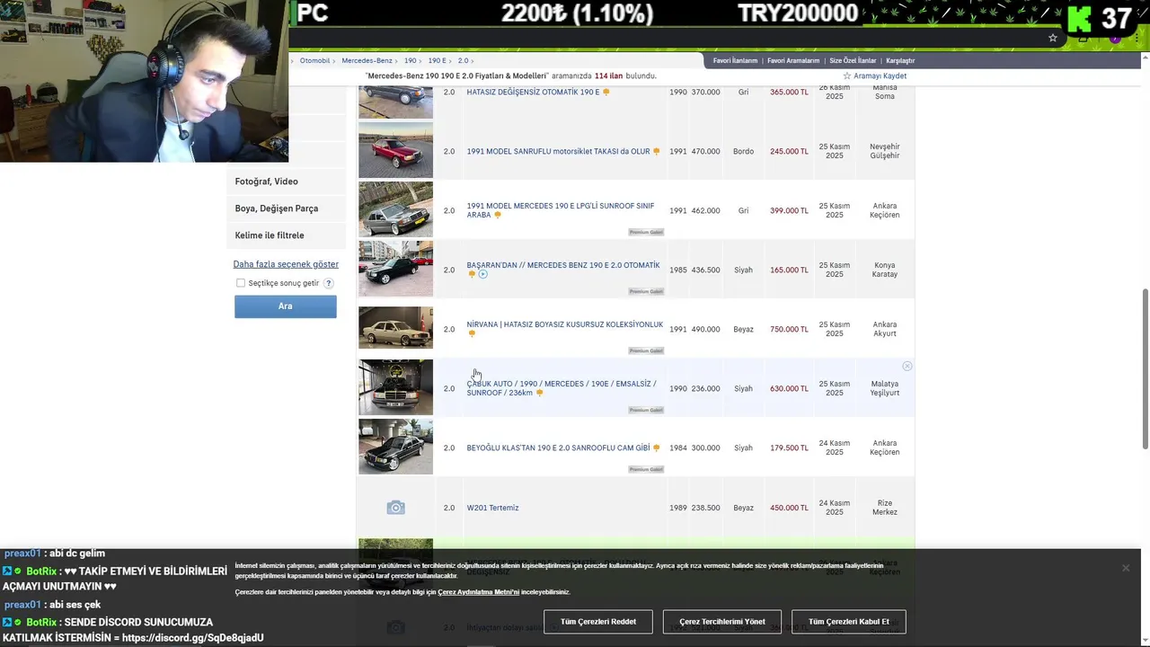Open listing BEYOĞLU KLAS'TAN 190 E 2.0 SANROOFLU CAM GİBİ

tap(558, 448)
